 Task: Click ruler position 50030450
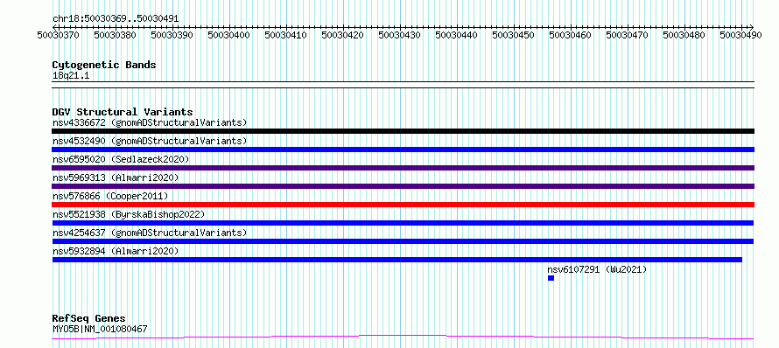pos(514,35)
